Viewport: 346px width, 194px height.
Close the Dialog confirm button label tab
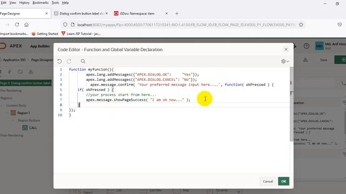click(x=107, y=13)
